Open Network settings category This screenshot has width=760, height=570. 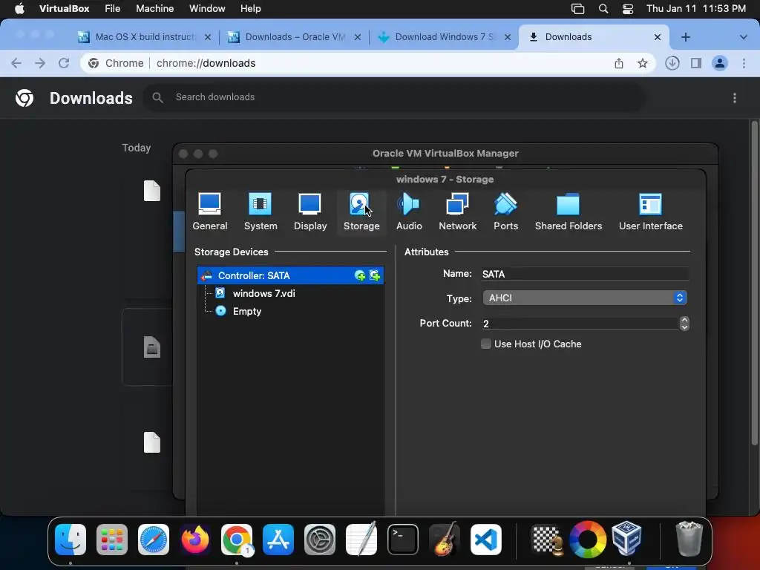point(457,212)
